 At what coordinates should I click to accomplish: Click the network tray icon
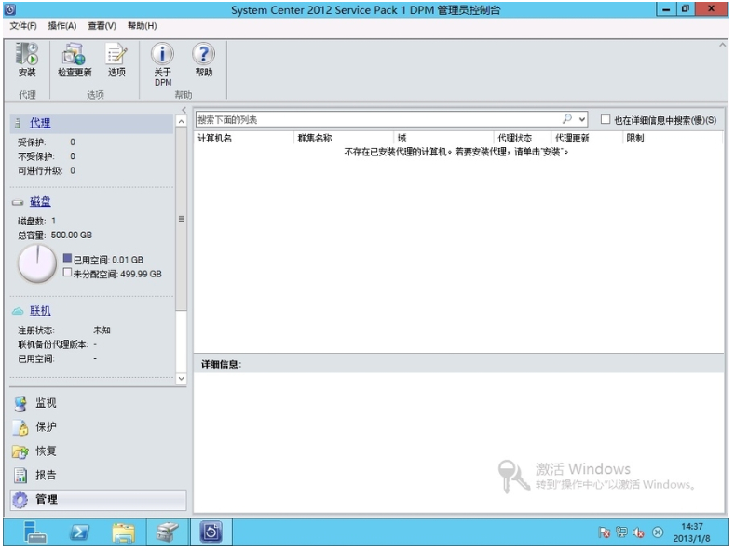(x=621, y=532)
